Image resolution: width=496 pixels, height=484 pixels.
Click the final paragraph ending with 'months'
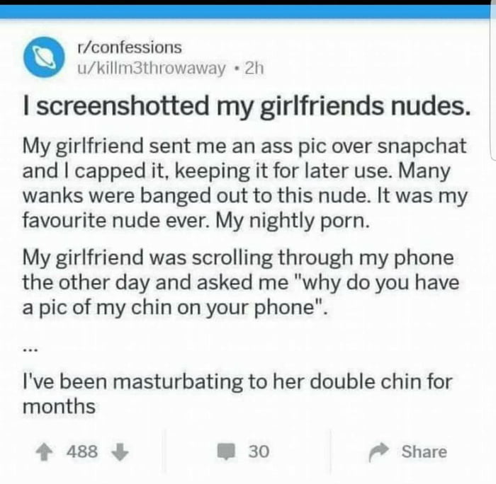[237, 393]
